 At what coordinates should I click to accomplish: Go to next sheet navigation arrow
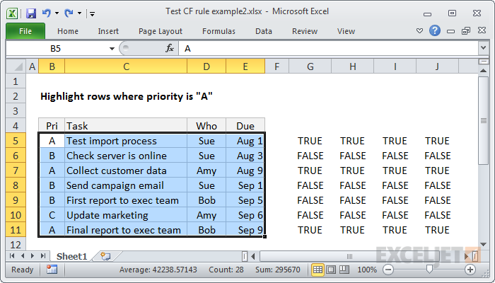(33, 256)
